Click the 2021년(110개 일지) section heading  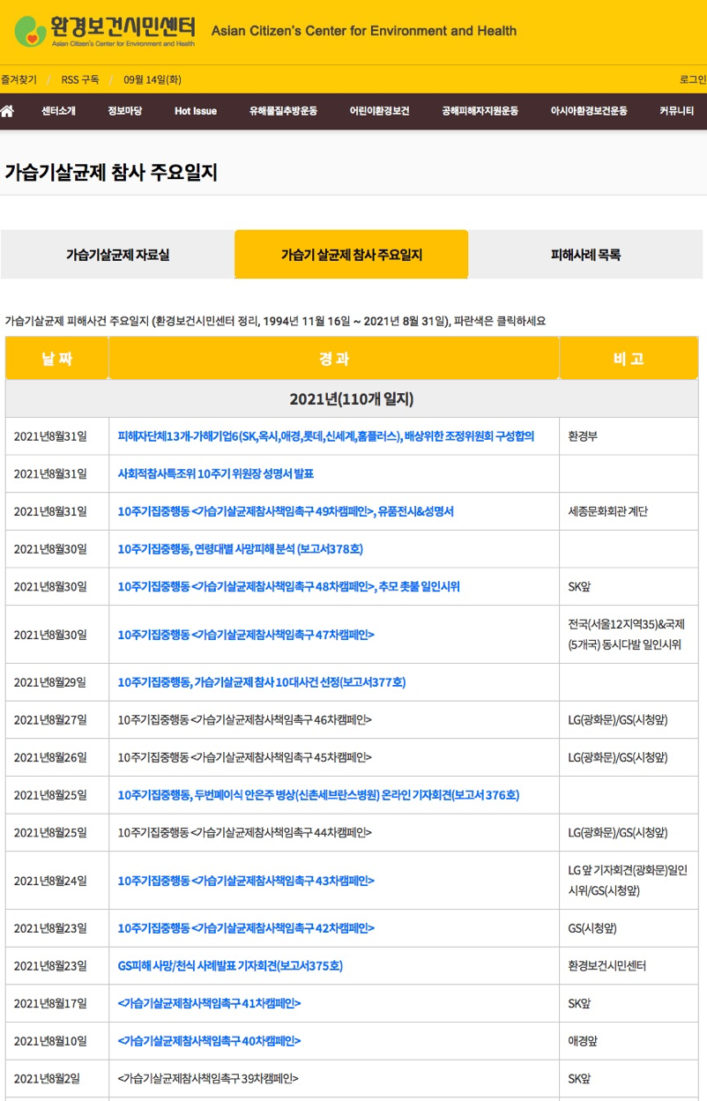click(x=352, y=399)
